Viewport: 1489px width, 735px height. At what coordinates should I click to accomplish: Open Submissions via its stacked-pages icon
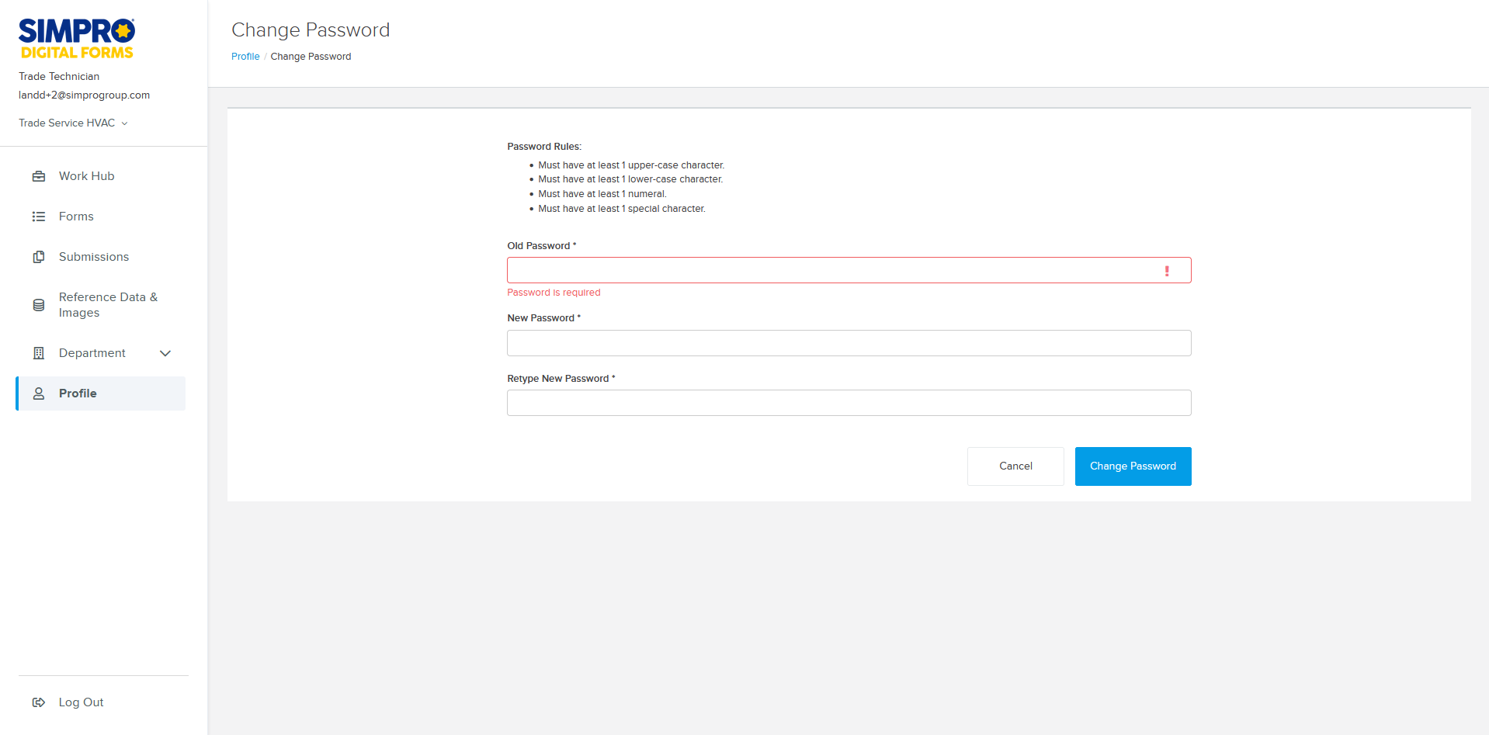tap(39, 257)
